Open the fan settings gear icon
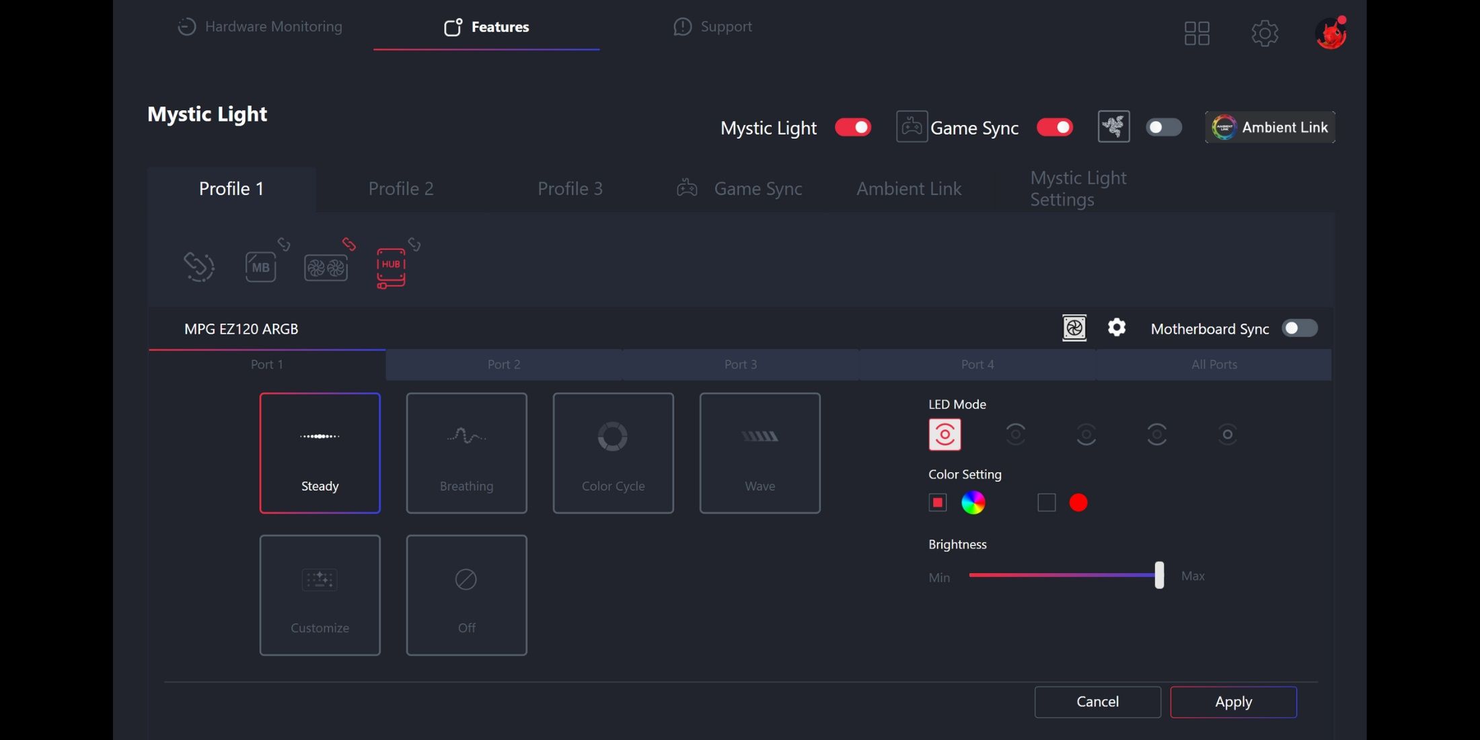 coord(1117,328)
